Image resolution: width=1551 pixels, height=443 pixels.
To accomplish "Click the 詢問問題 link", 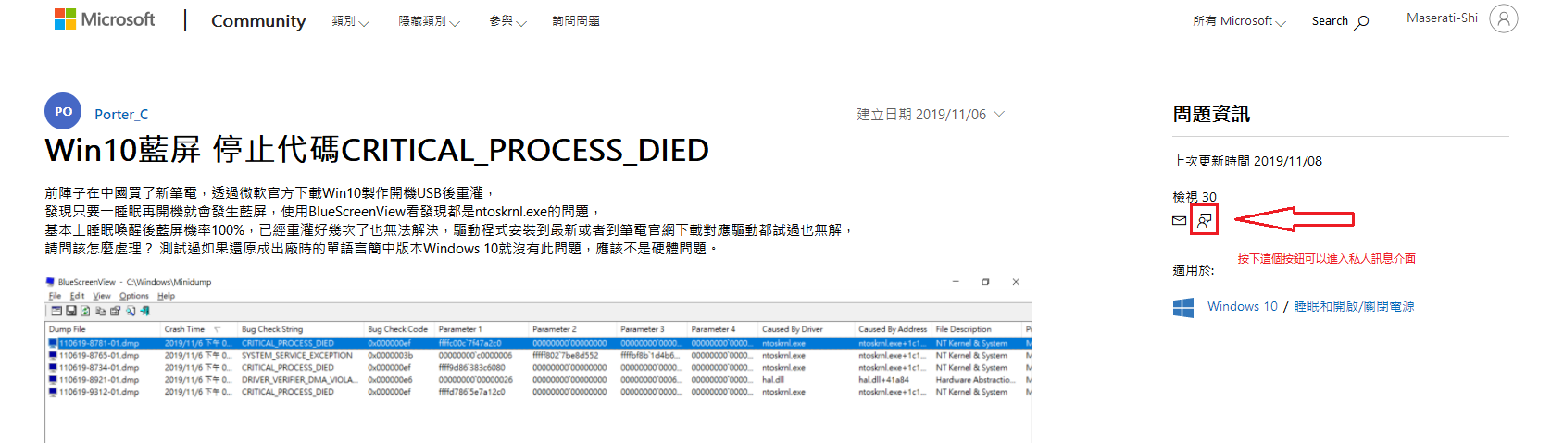I will pos(576,21).
